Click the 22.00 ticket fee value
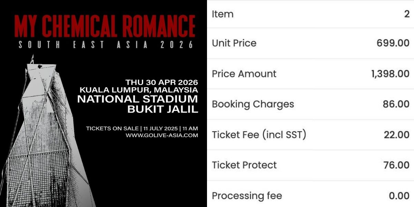Screen dimensions: 414x207 tap(397, 135)
